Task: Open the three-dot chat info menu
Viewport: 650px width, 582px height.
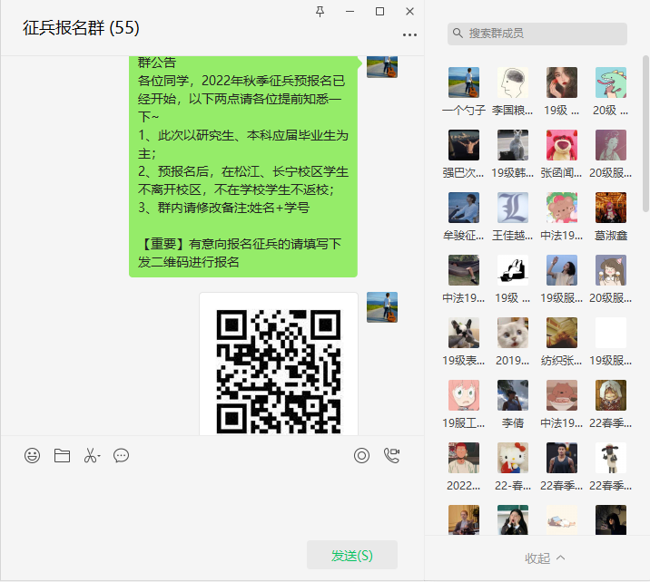Action: click(x=409, y=34)
